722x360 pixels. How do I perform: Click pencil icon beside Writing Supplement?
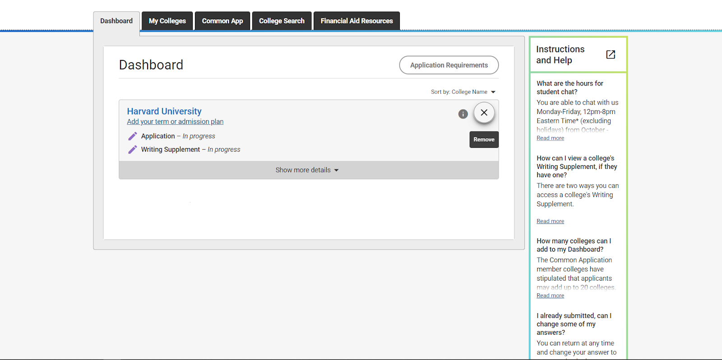pos(133,150)
